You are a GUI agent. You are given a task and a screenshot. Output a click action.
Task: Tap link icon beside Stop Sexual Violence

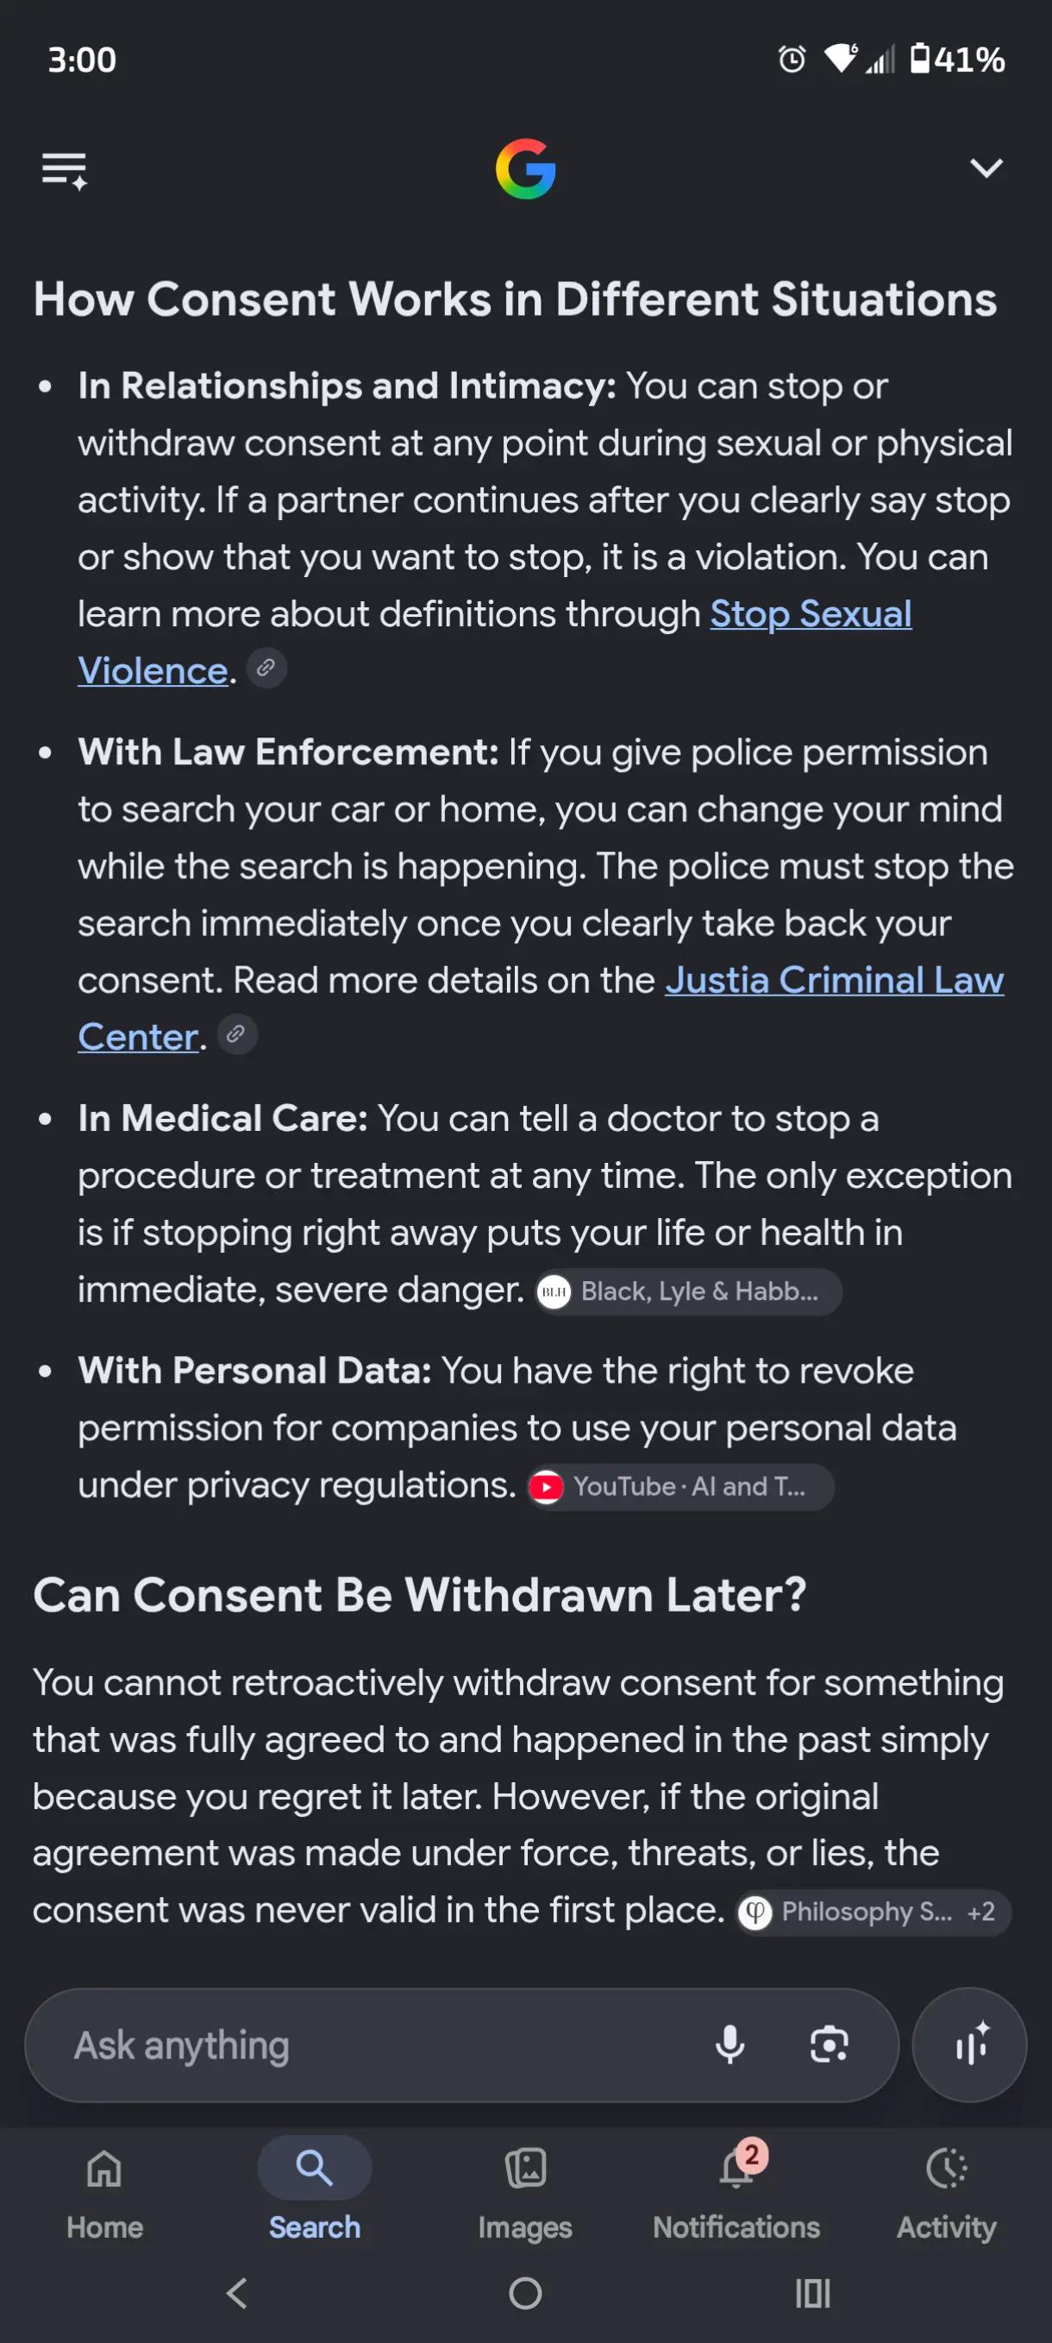tap(266, 669)
